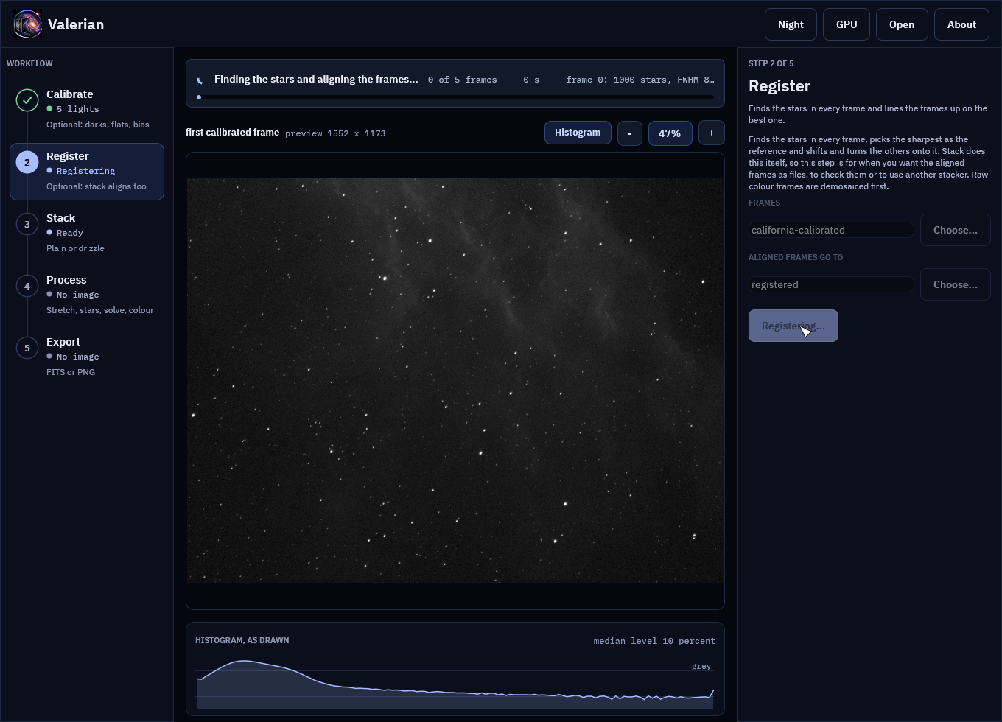Open the Stack workflow step
Image resolution: width=1002 pixels, height=722 pixels.
[87, 233]
